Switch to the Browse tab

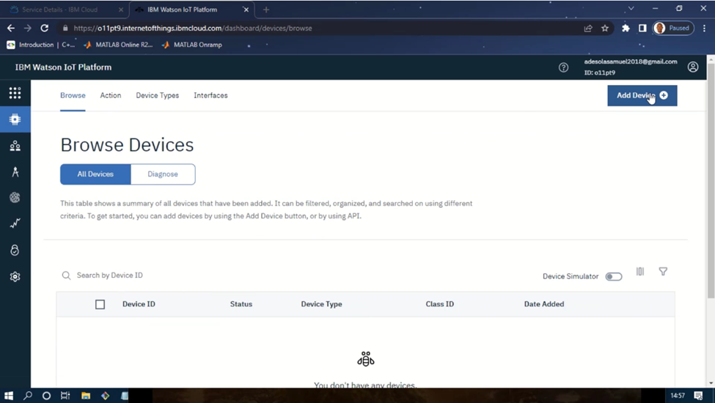[x=73, y=95]
